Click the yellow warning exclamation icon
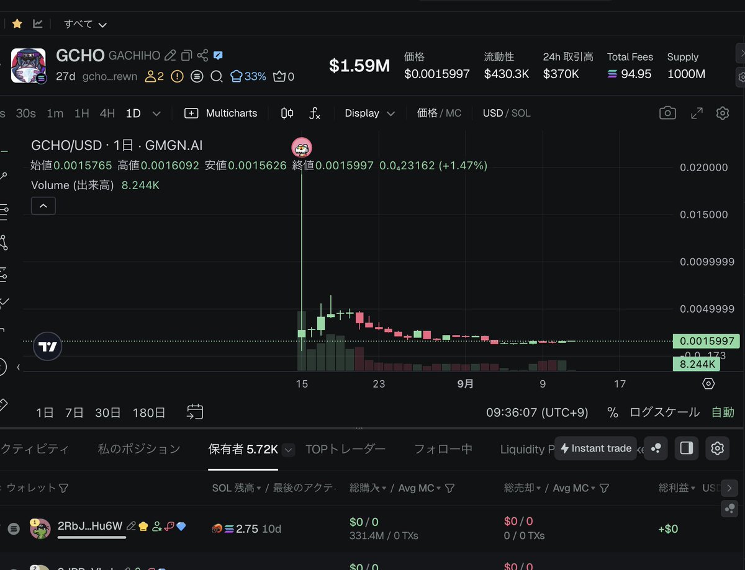The height and width of the screenshot is (570, 745). point(177,76)
